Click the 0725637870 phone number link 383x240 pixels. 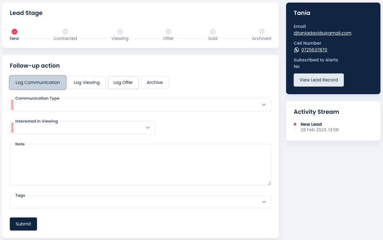[314, 50]
